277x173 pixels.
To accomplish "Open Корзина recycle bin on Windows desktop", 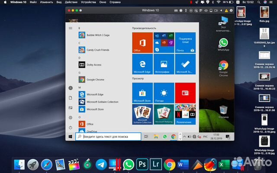I will coord(223,112).
